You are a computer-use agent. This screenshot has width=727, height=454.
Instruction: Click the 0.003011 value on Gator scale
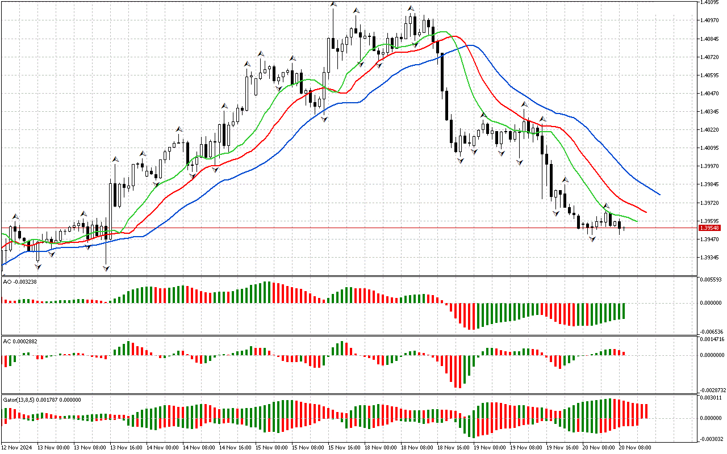tap(712, 398)
